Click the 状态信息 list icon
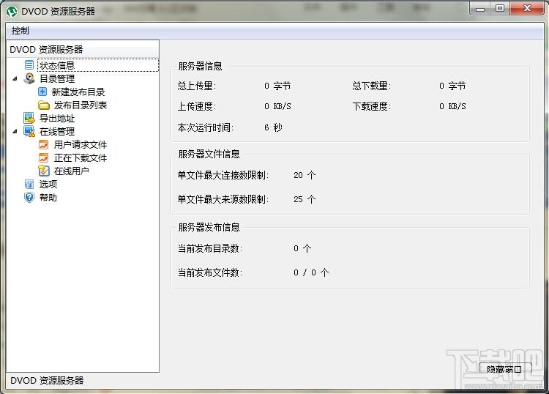The height and width of the screenshot is (394, 549). [x=29, y=65]
